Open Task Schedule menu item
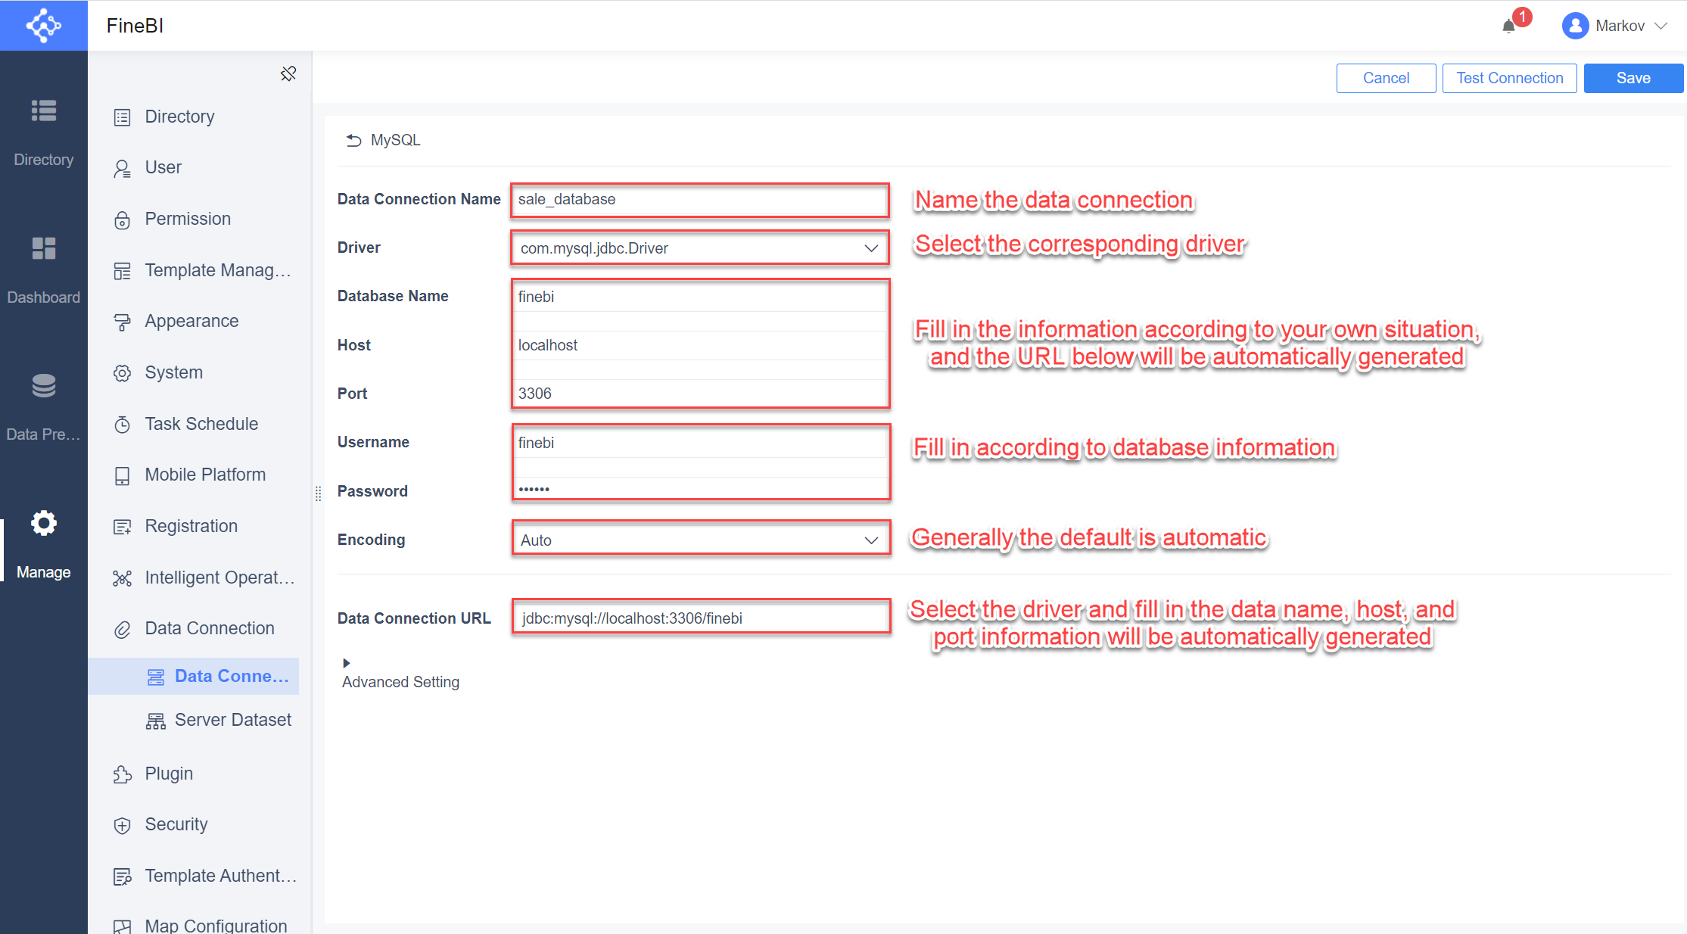Viewport: 1687px width, 934px height. click(200, 424)
